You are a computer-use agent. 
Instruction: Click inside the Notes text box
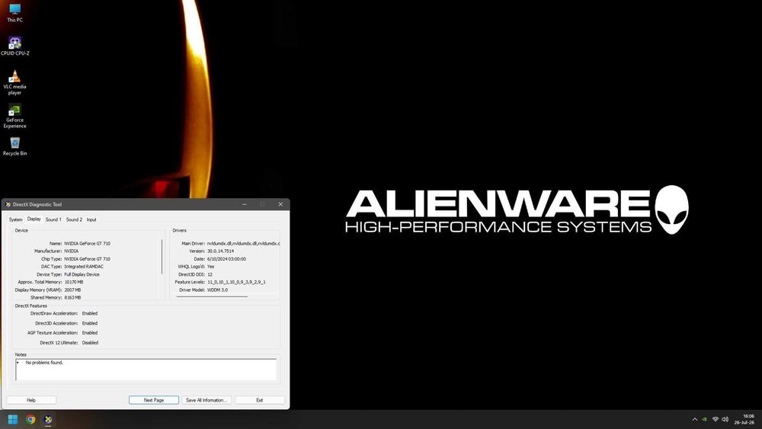(x=146, y=370)
